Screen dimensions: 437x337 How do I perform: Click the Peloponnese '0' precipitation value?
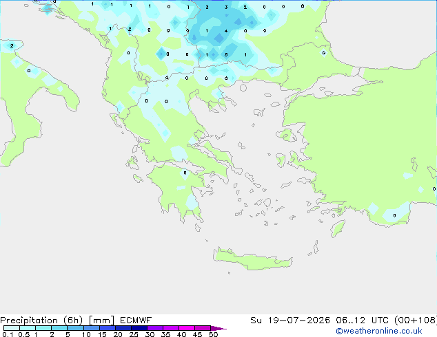[x=185, y=173]
